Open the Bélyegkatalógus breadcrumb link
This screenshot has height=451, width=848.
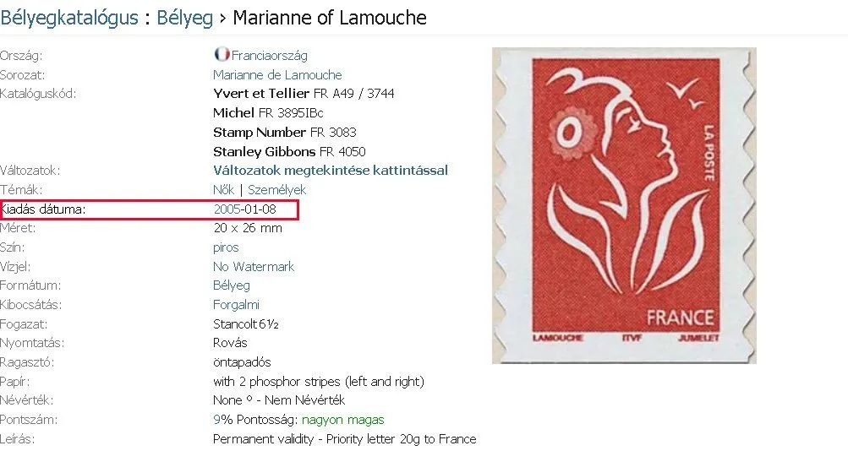69,18
